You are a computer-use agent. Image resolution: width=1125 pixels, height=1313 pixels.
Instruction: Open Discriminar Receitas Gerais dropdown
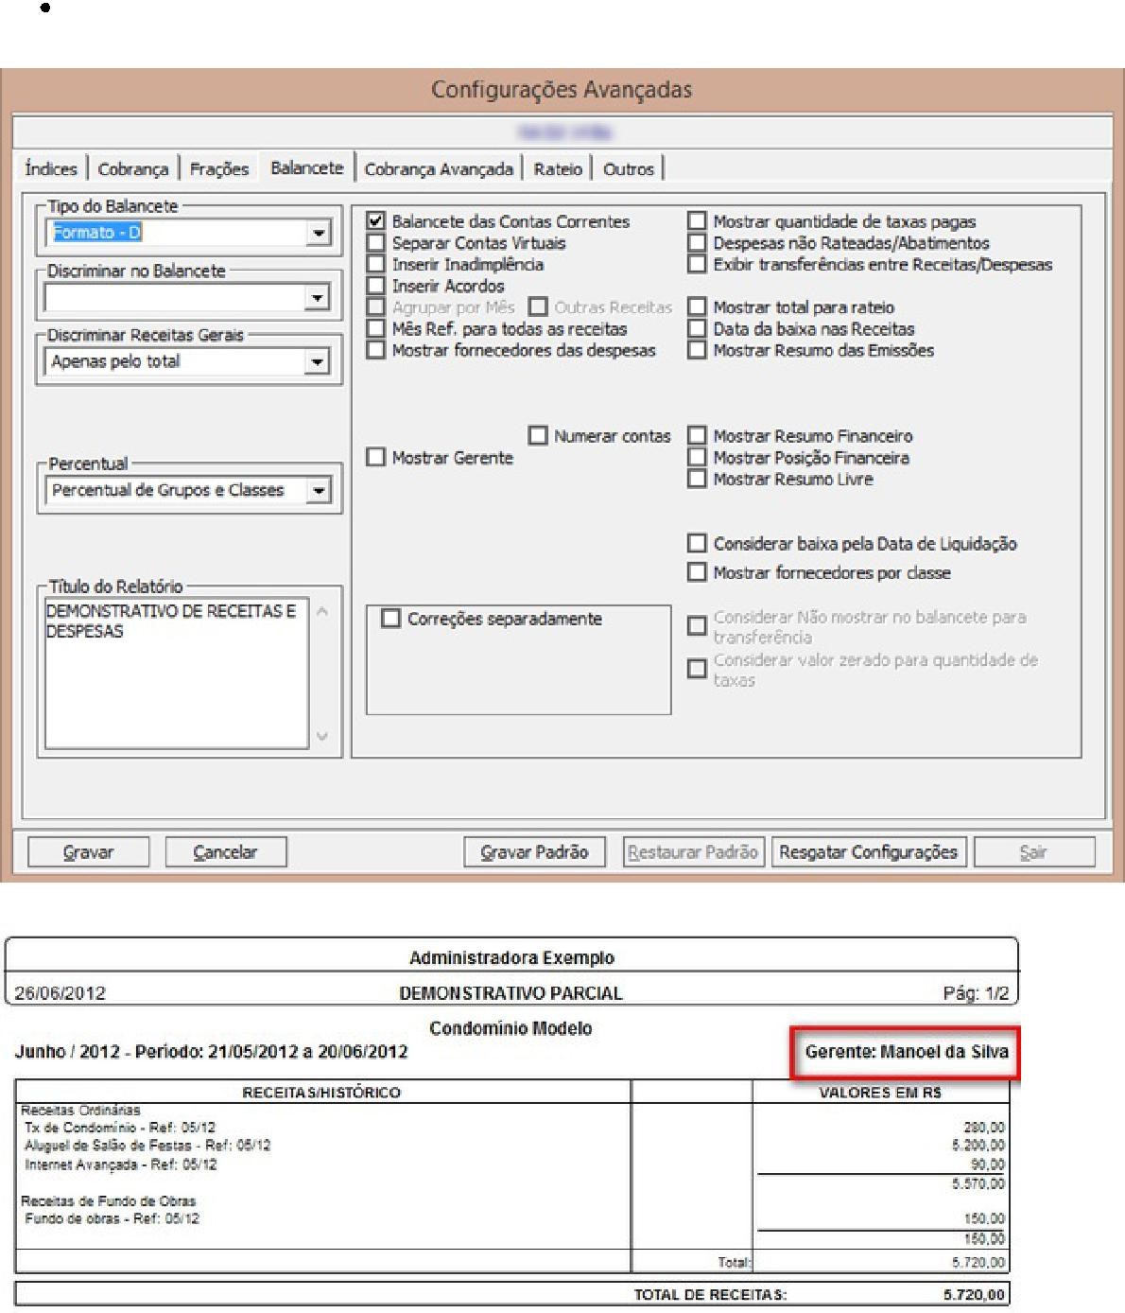point(319,361)
